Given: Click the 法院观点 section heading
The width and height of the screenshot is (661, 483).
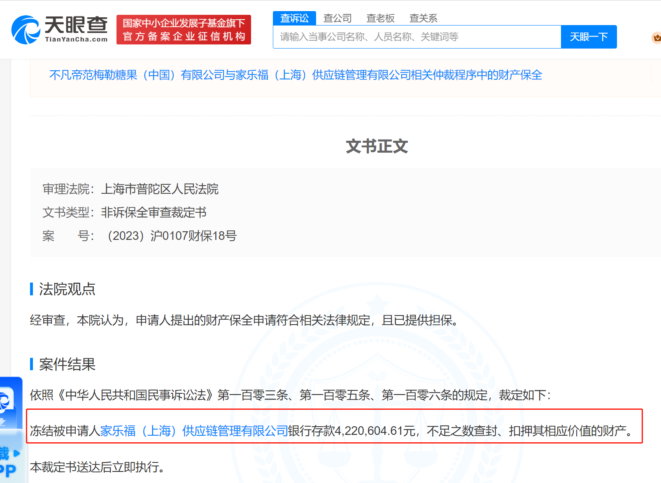Looking at the screenshot, I should pos(67,289).
